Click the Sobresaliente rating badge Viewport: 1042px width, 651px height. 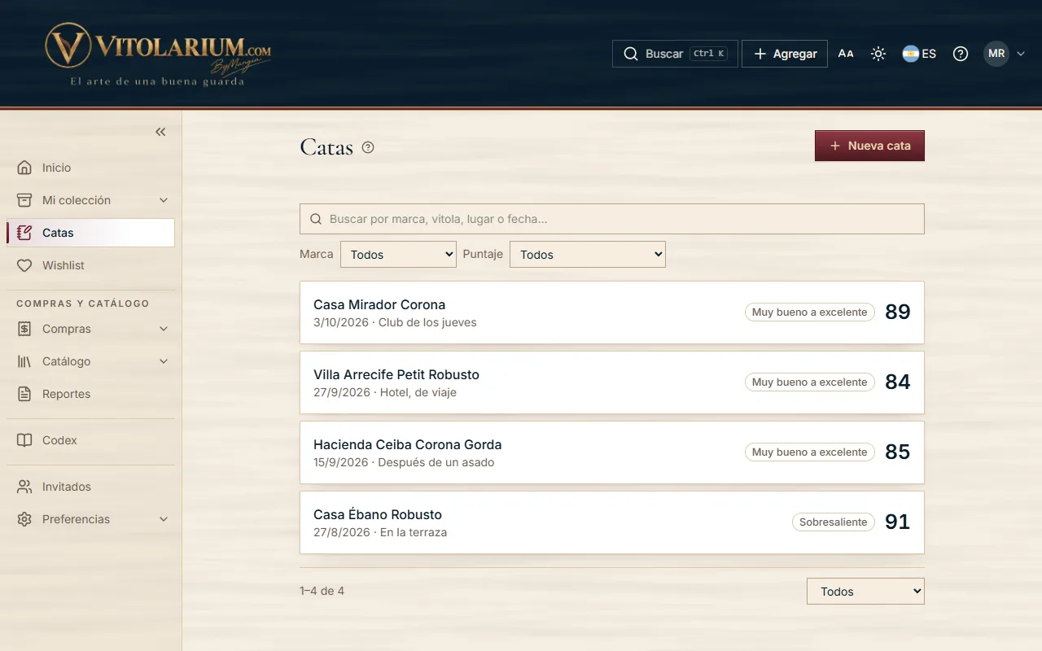(834, 522)
